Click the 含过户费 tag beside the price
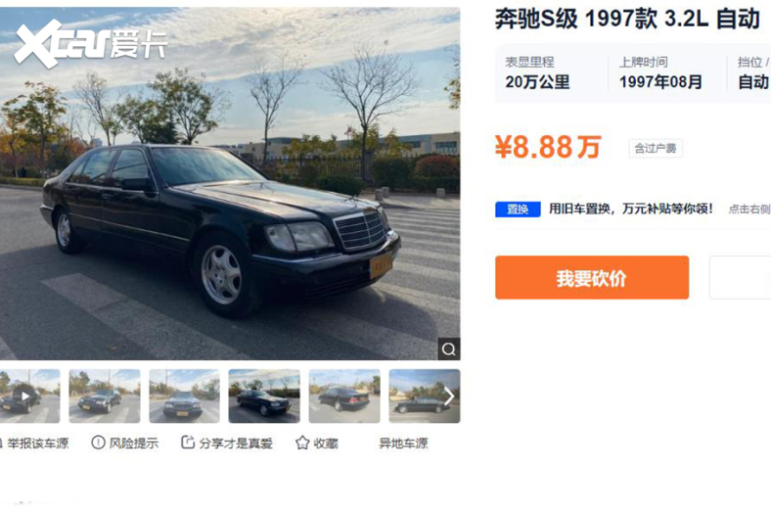The height and width of the screenshot is (514, 771). pyautogui.click(x=656, y=149)
